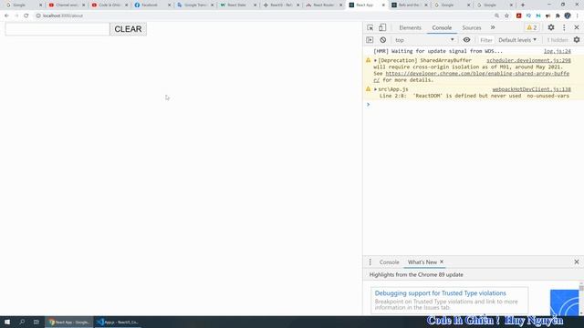This screenshot has height=328, width=584.
Task: Open the drawer three-dot menu
Action: [x=370, y=262]
